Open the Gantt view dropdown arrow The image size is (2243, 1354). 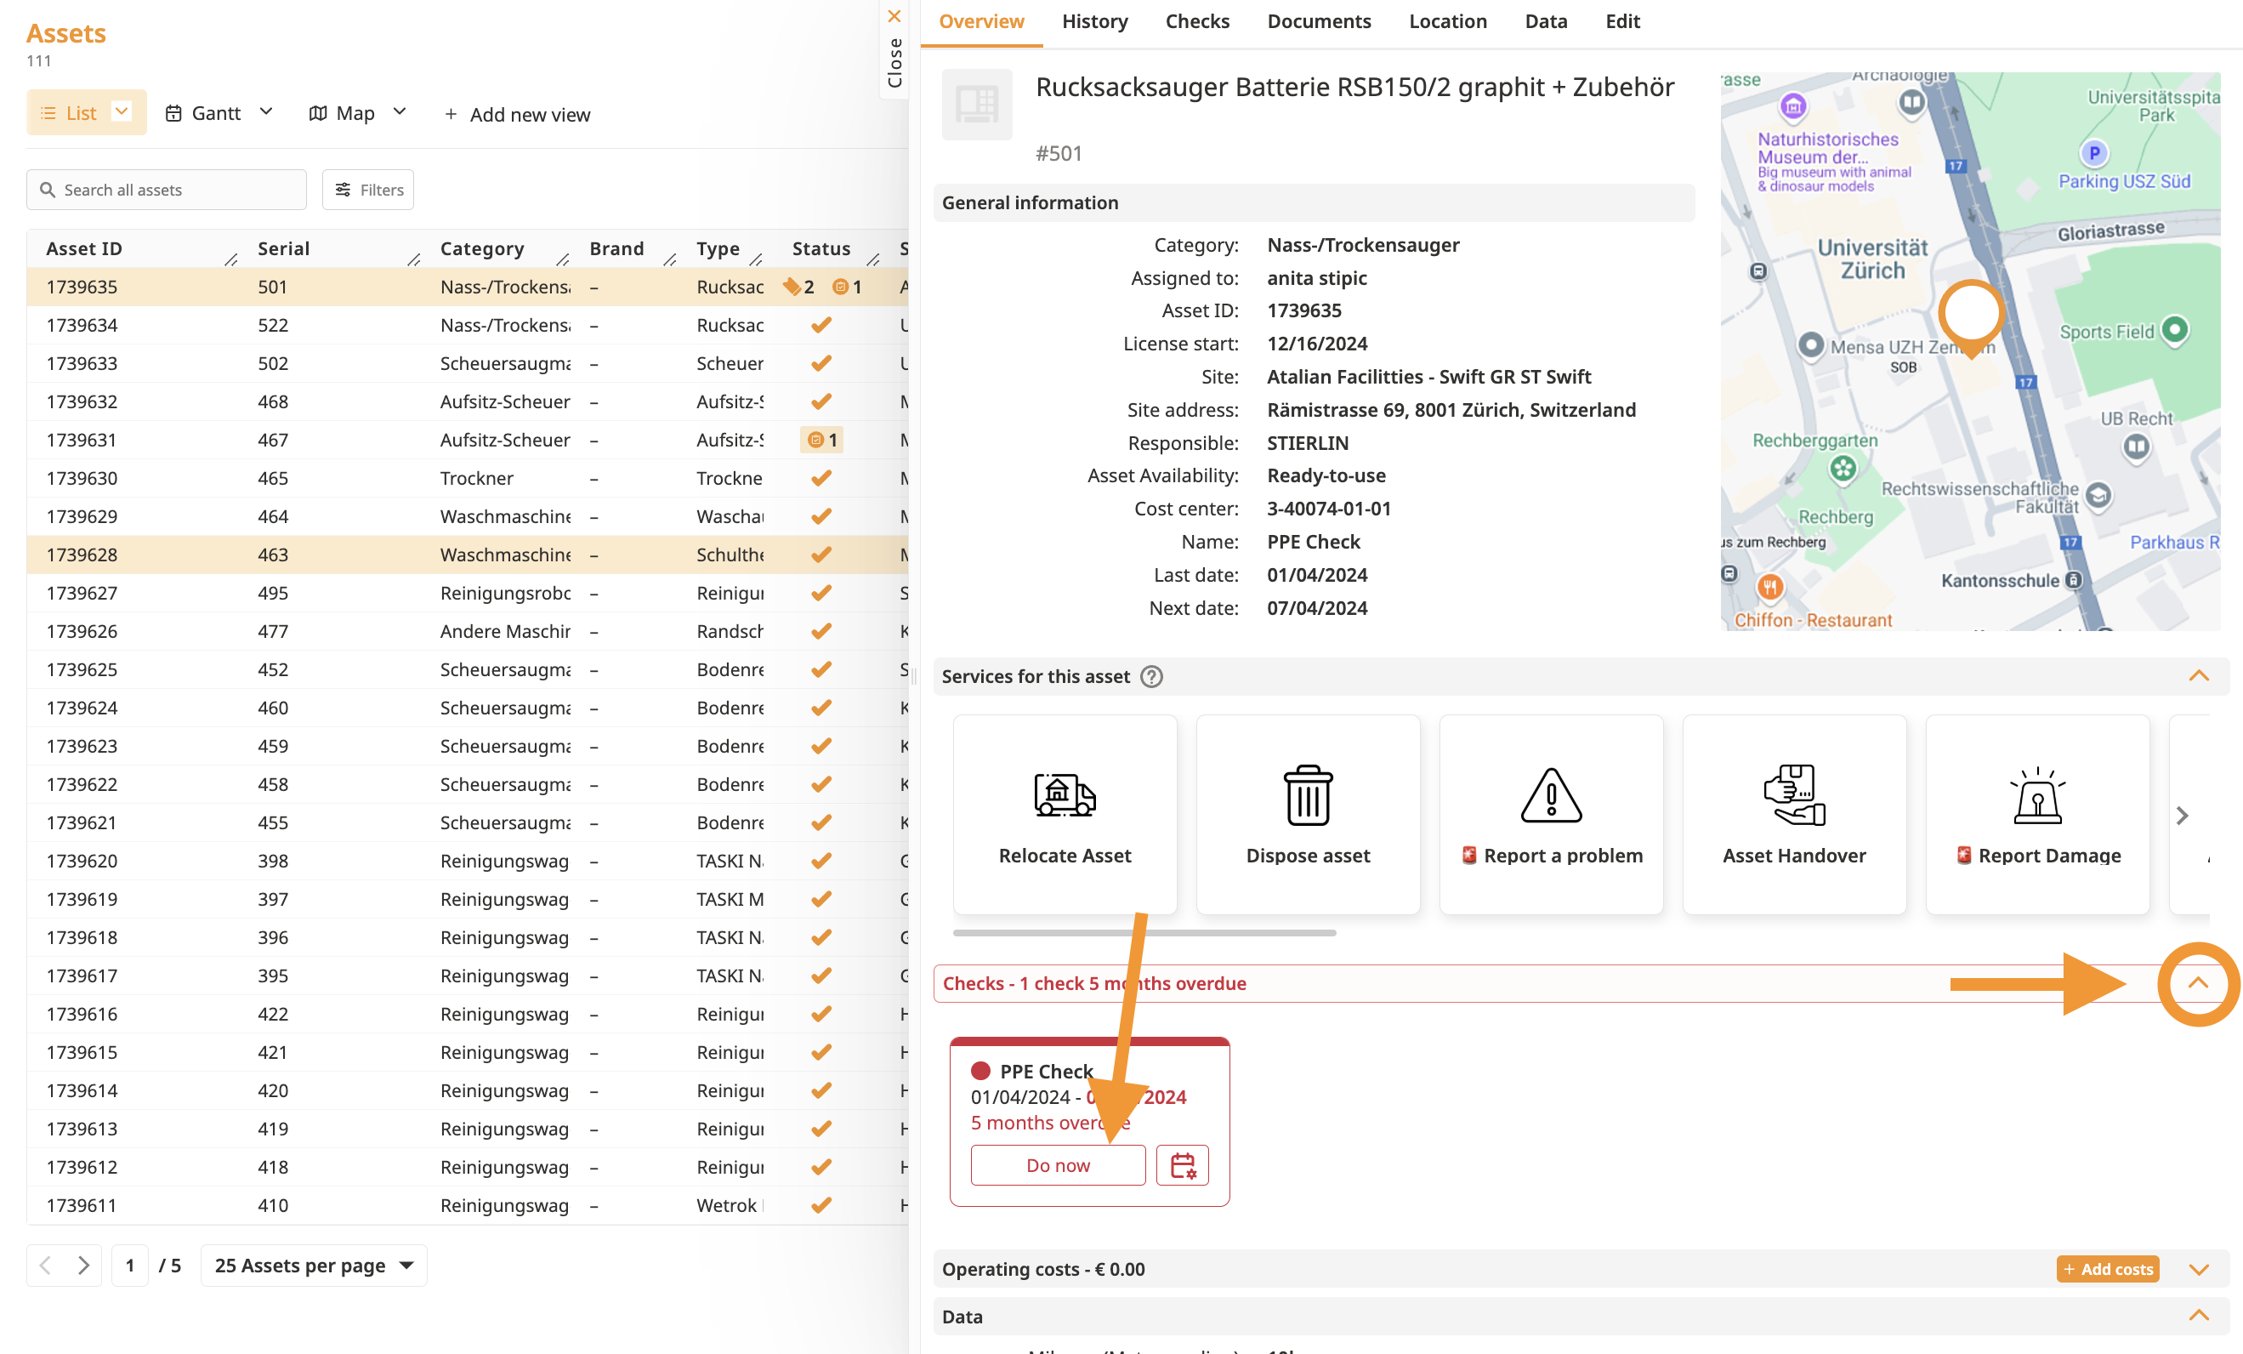266,112
